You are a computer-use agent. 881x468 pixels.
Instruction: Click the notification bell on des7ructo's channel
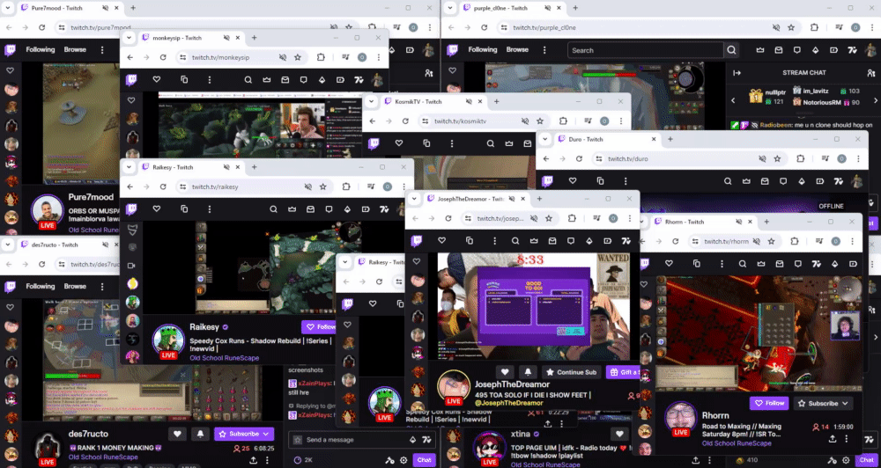(x=200, y=434)
